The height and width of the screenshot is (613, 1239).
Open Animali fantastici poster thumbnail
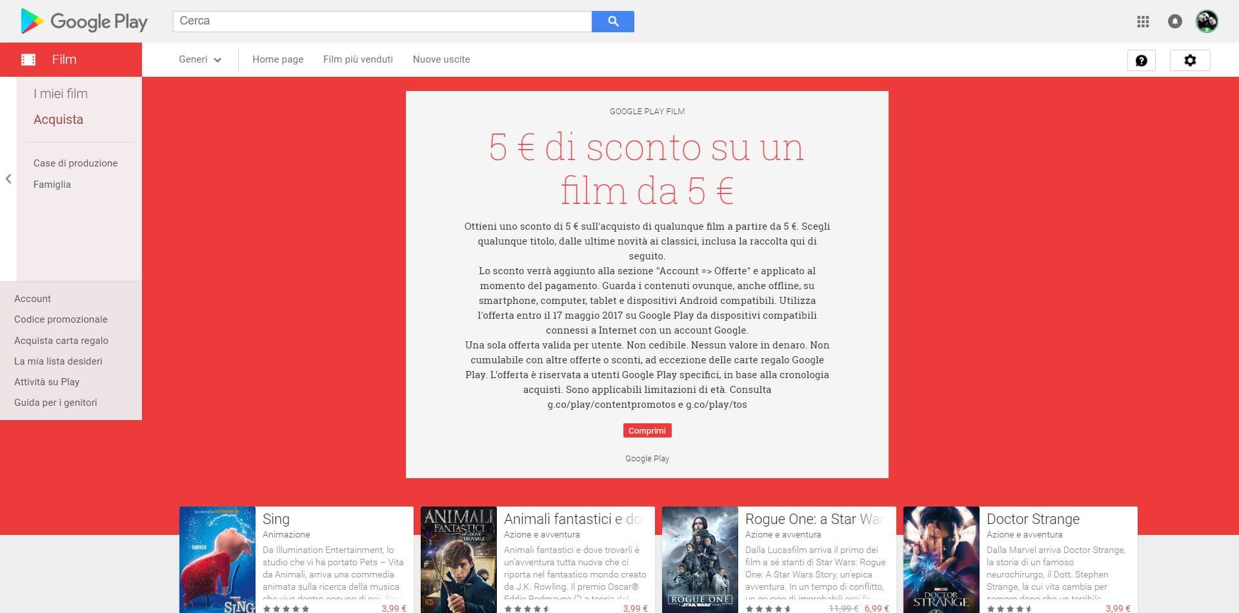(x=459, y=559)
